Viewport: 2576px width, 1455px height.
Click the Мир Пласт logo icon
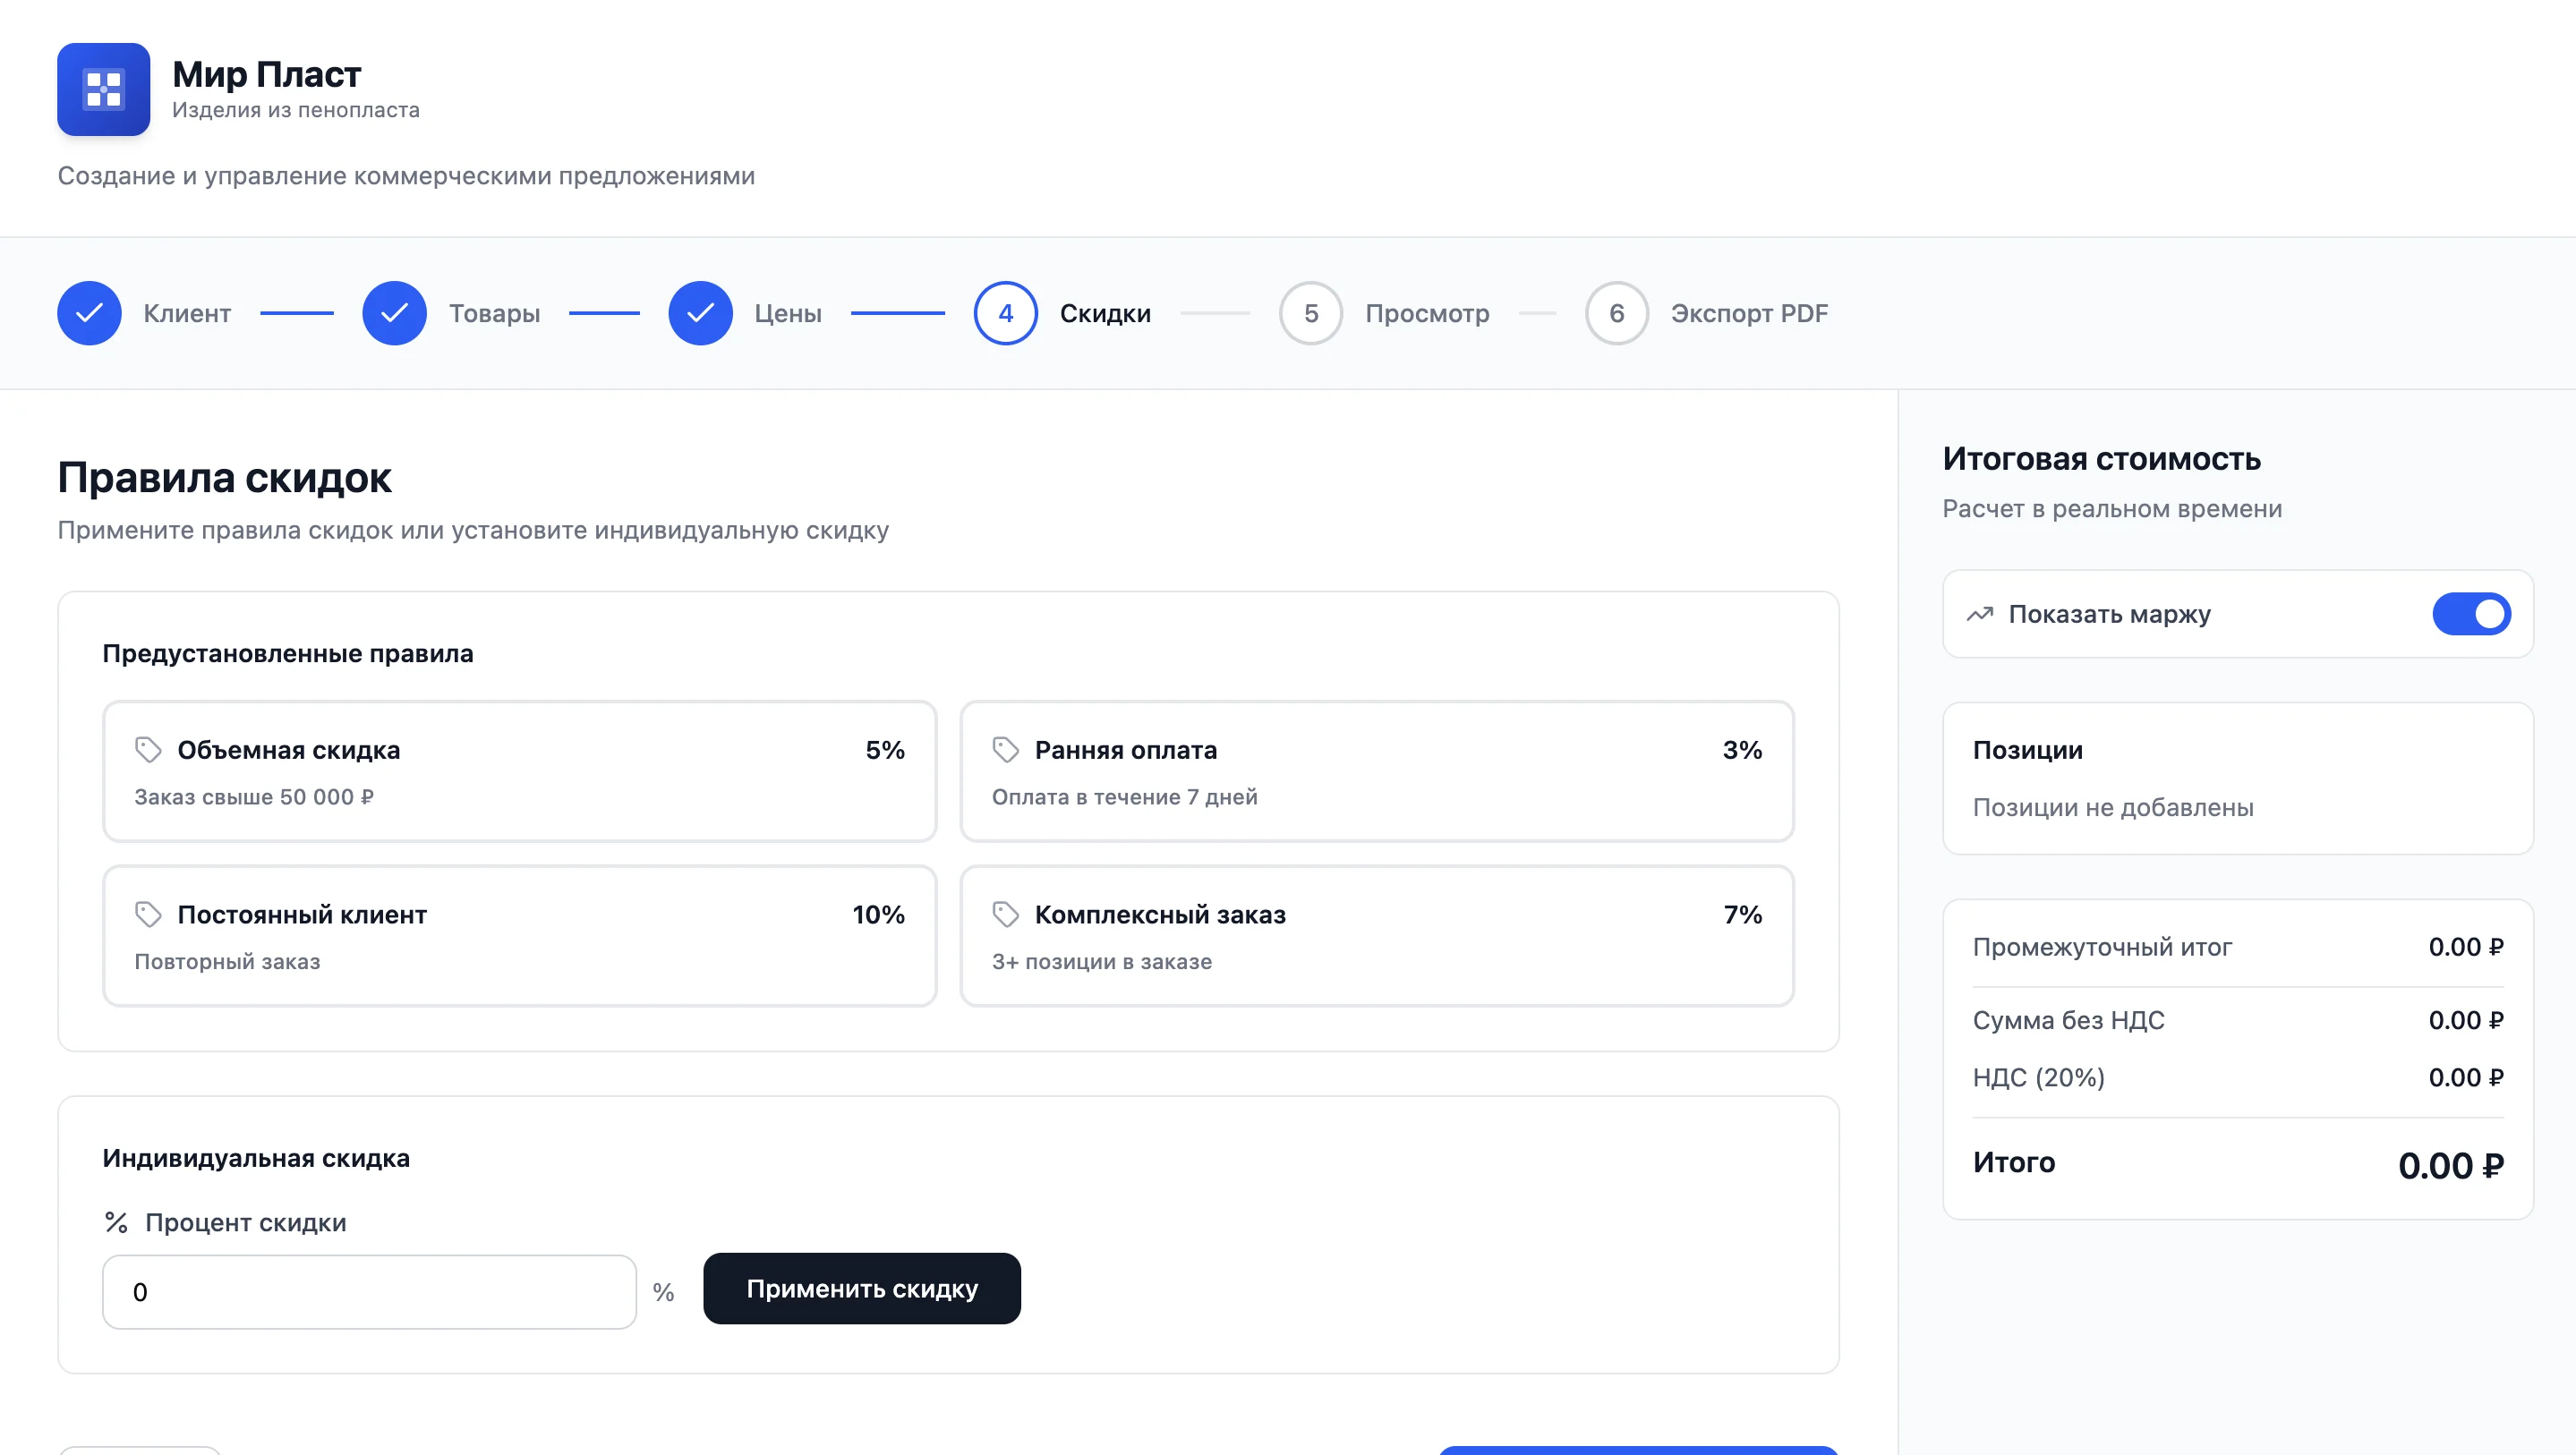103,89
